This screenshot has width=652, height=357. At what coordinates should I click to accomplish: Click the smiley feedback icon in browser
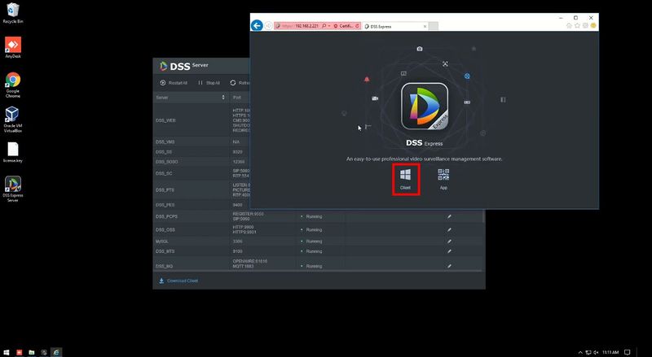593,26
